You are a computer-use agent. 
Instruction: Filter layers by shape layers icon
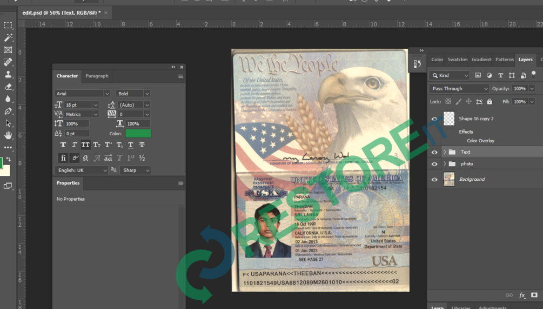pyautogui.click(x=512, y=75)
